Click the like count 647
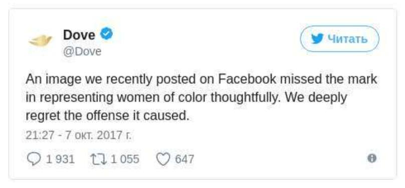 [x=184, y=159]
